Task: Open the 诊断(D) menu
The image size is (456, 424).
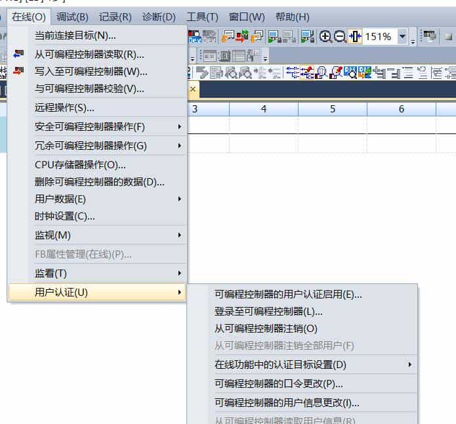Action: click(x=159, y=17)
